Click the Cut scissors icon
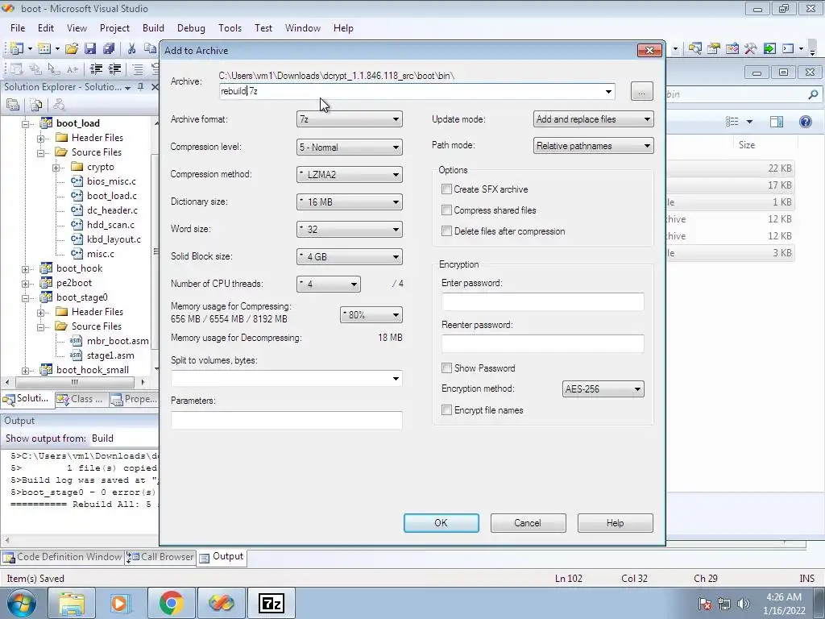 (x=131, y=49)
